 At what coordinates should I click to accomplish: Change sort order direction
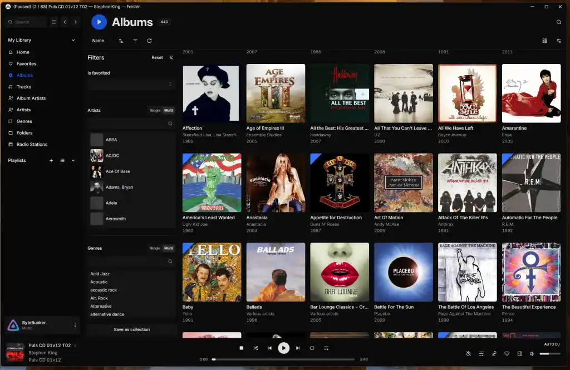[121, 41]
